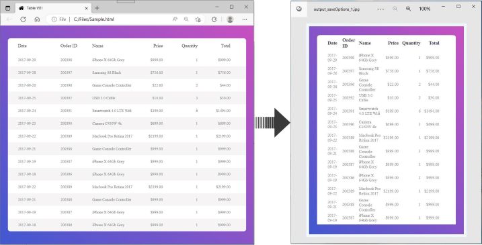Open the browser profile avatar

click(x=230, y=19)
